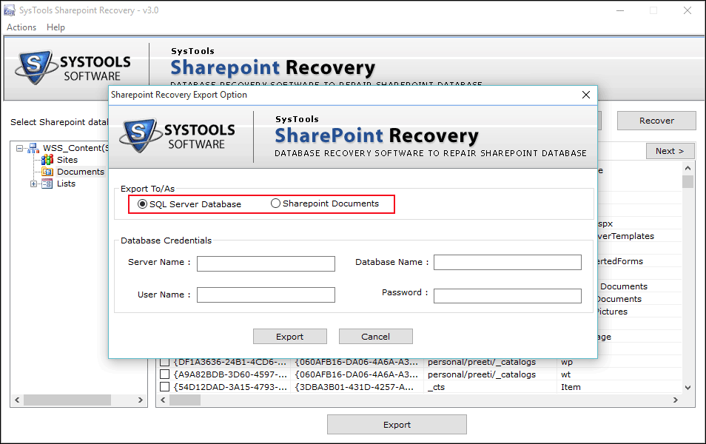Click the tree panel scroll left arrow
Screen dimensions: 706x444
tap(17, 400)
